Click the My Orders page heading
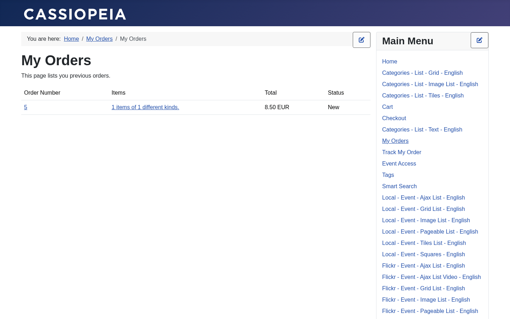 56,61
